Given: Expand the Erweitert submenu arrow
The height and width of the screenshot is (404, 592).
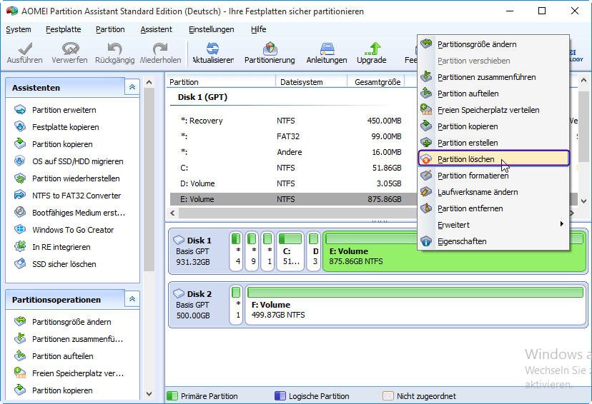Looking at the screenshot, I should pyautogui.click(x=562, y=224).
